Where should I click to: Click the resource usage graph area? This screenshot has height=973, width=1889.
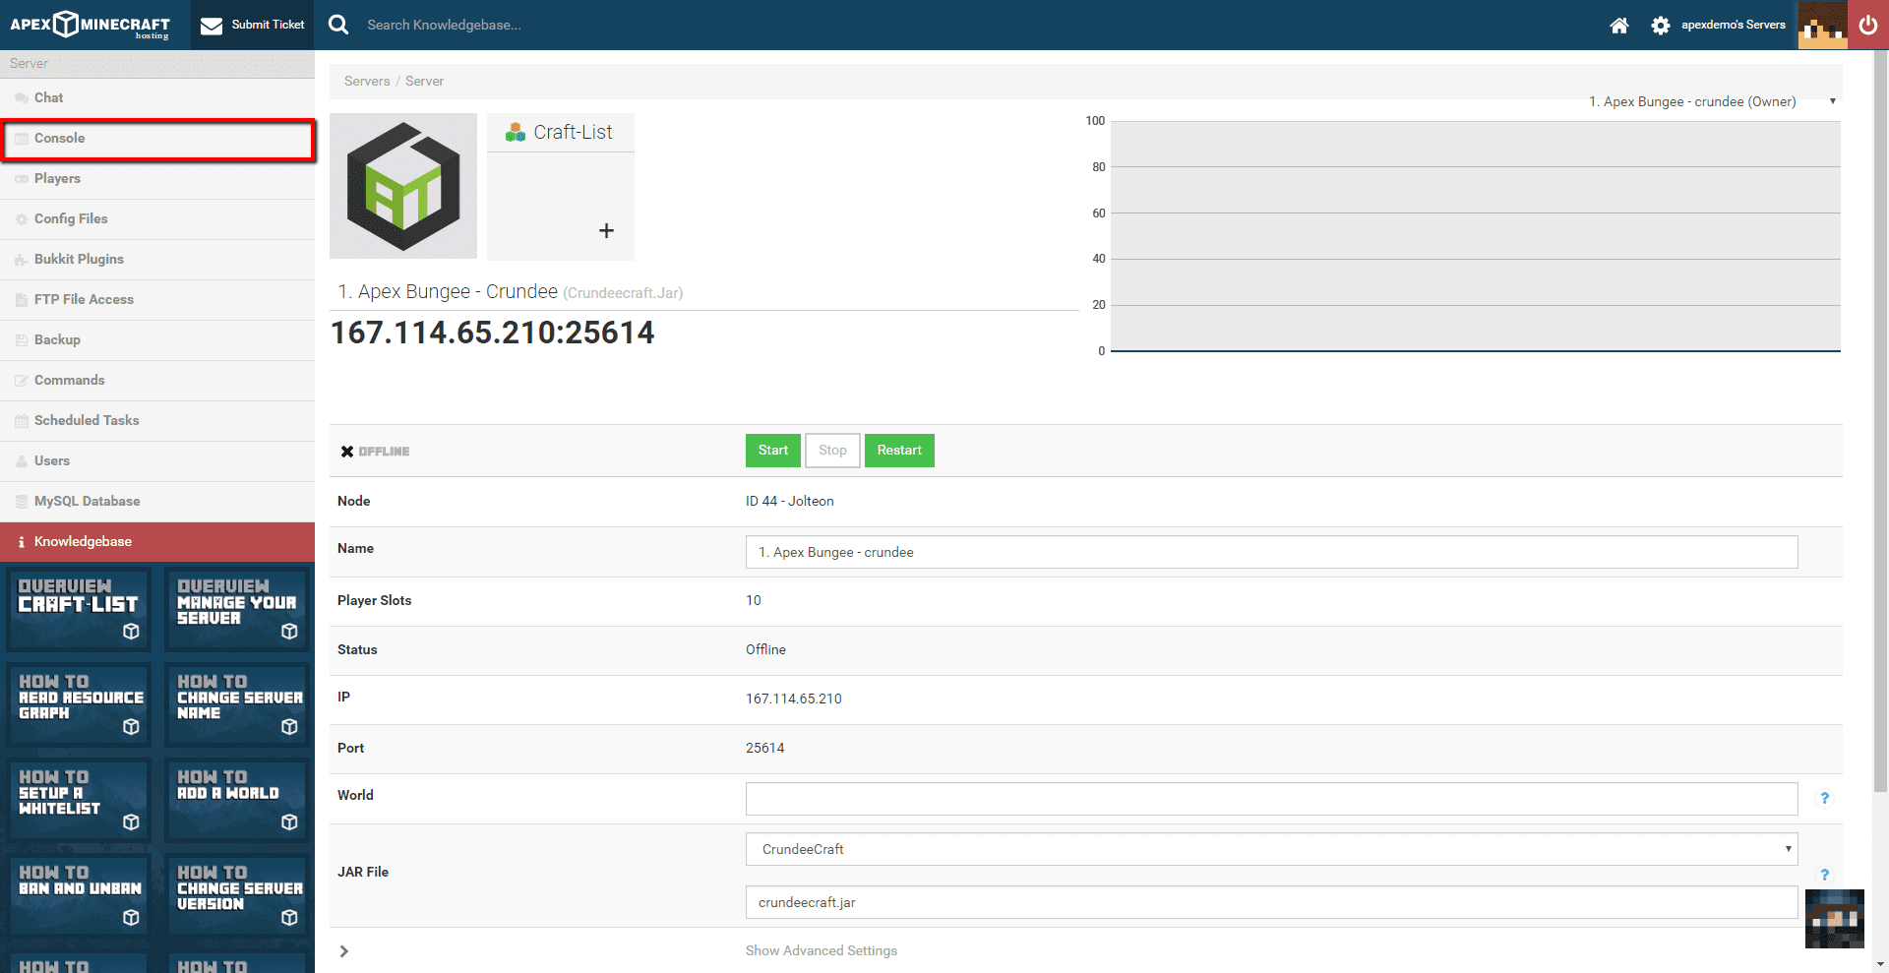pyautogui.click(x=1475, y=236)
